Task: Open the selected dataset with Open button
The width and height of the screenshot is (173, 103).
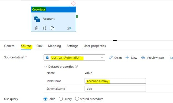Action: (115, 58)
